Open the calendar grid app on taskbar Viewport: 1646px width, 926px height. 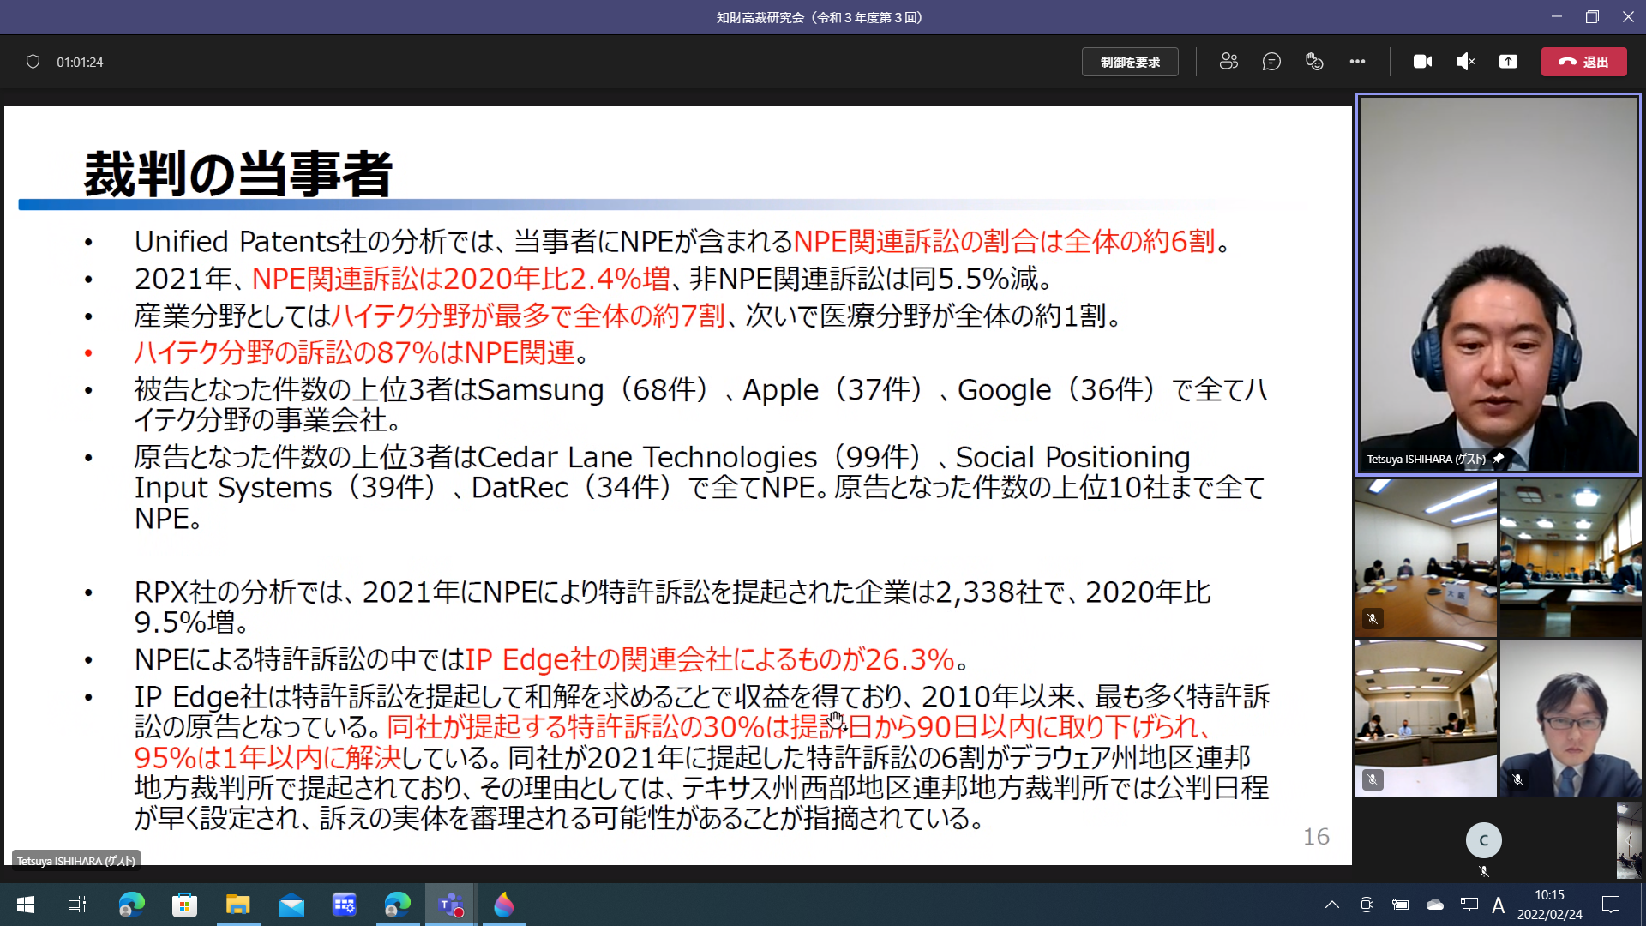345,905
